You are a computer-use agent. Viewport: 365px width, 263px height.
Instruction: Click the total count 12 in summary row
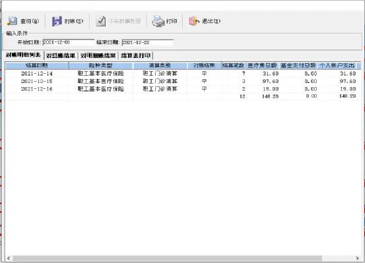click(242, 96)
